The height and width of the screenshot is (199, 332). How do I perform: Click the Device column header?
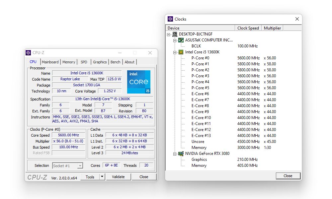coord(200,28)
